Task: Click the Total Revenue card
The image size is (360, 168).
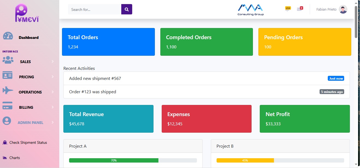Action: point(108,119)
